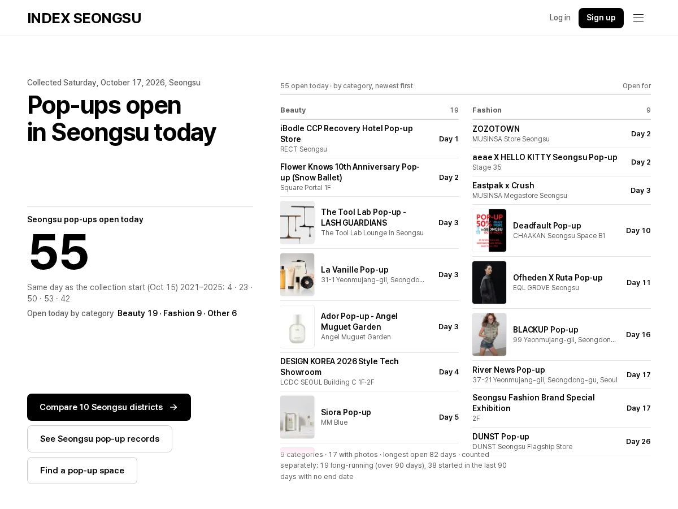Click Fashion 9 in category summary
The height and width of the screenshot is (509, 678).
pos(182,313)
